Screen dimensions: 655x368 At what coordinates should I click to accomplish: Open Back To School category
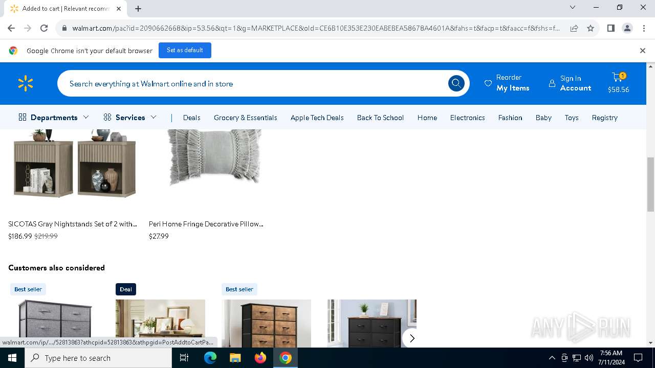coord(380,118)
